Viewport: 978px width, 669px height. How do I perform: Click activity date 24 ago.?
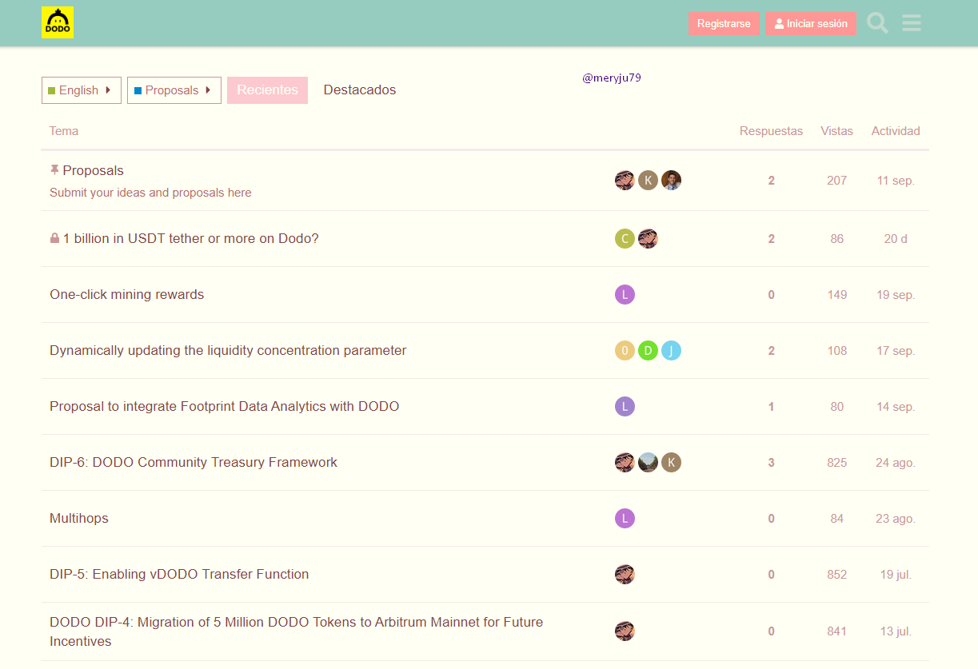pyautogui.click(x=896, y=463)
